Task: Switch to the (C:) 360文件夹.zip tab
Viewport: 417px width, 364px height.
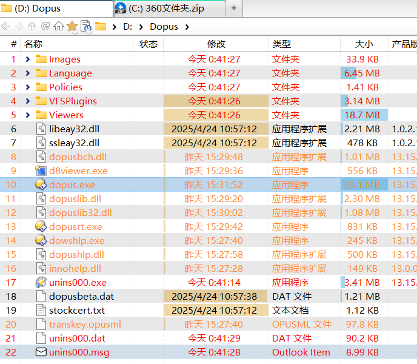Action: coord(170,8)
